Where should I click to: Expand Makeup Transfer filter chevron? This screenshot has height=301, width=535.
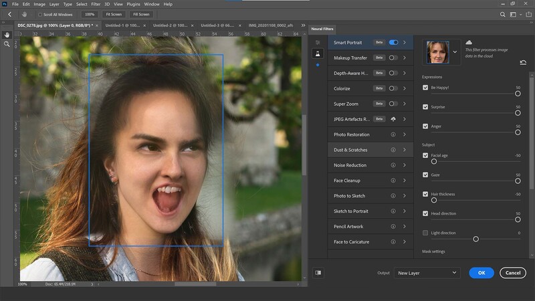point(405,58)
